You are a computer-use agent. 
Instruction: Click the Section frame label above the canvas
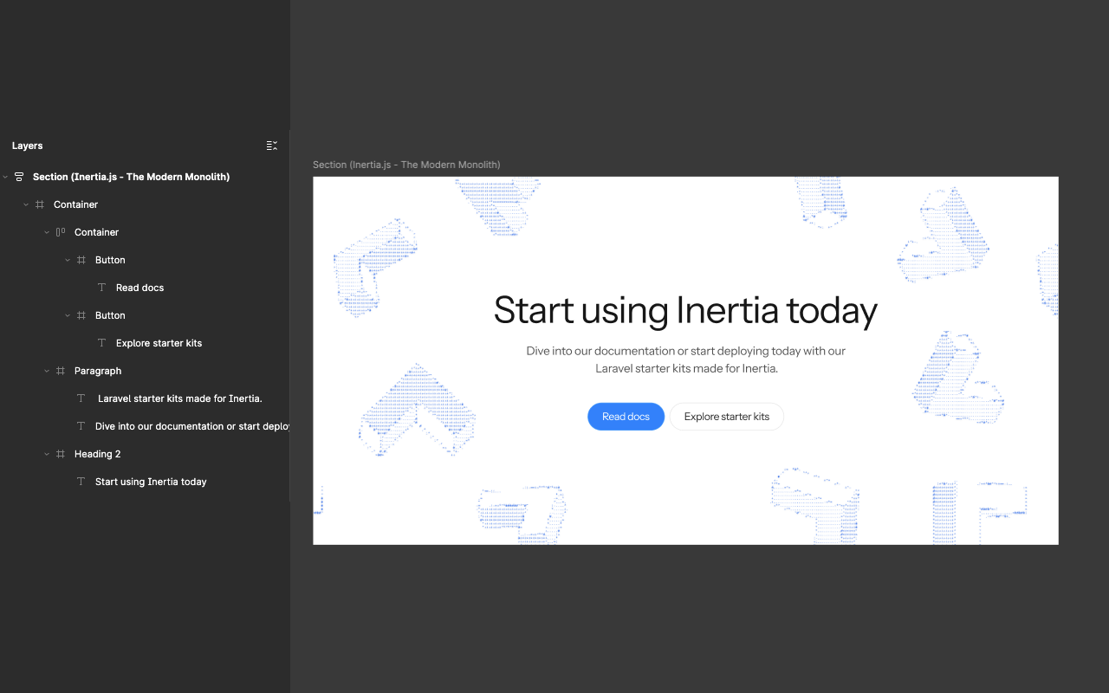[x=406, y=165]
